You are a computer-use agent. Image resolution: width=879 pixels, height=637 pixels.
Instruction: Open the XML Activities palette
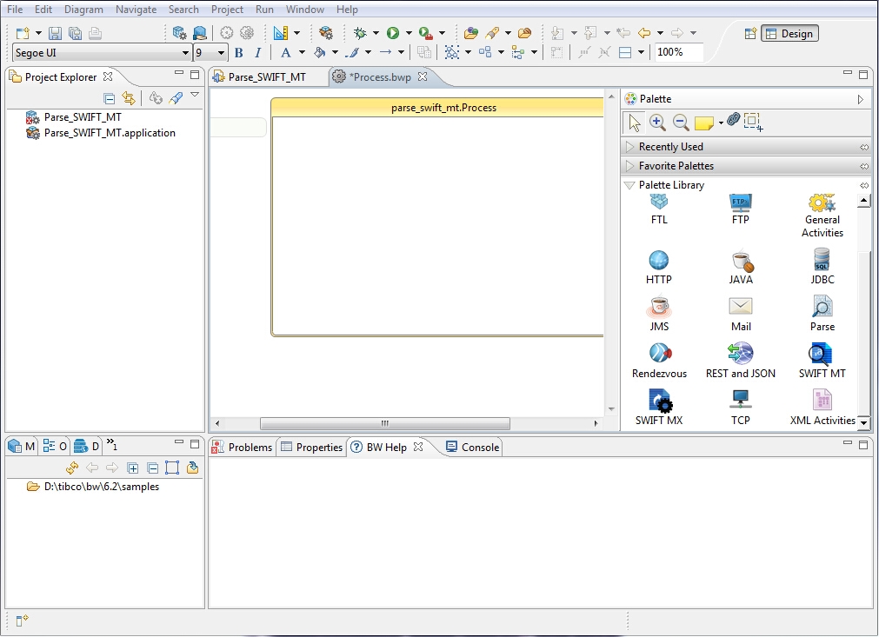pyautogui.click(x=822, y=408)
